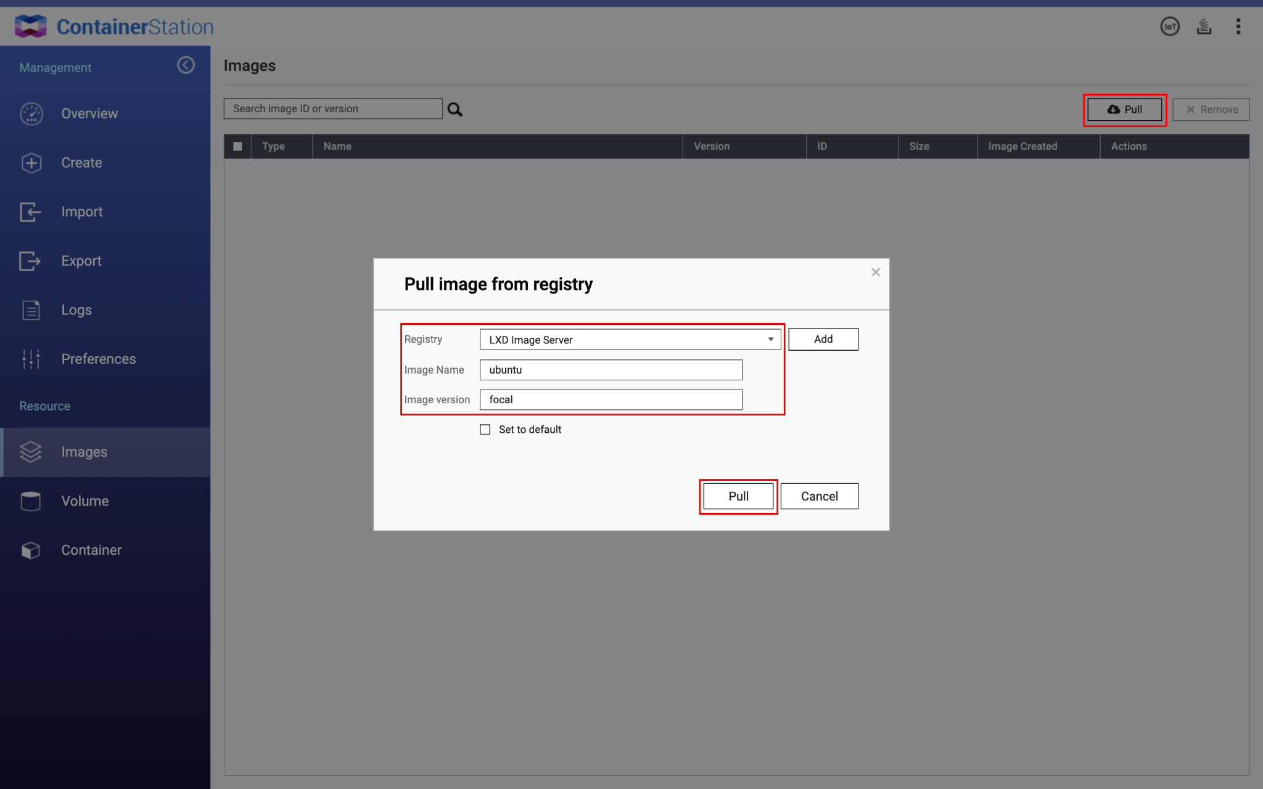The height and width of the screenshot is (789, 1263).
Task: Click the Image Name input field
Action: (x=611, y=370)
